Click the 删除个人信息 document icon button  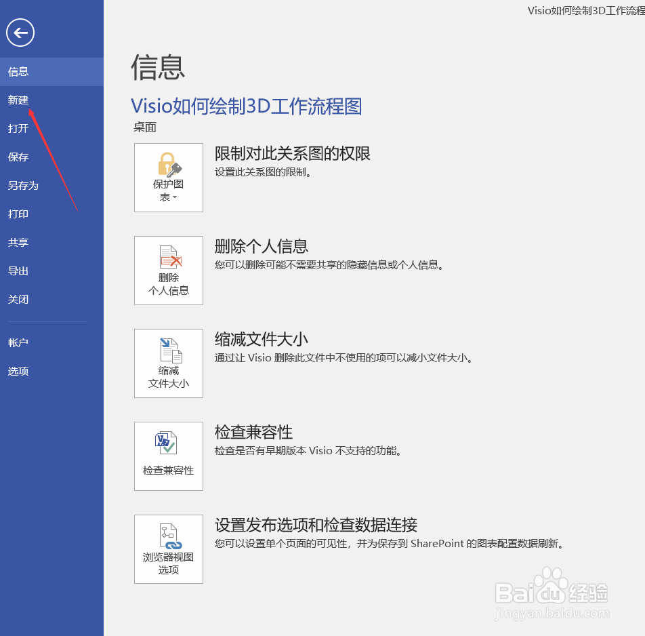(x=169, y=271)
